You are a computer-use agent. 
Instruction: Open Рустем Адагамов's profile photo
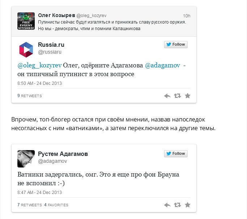pos(26,158)
